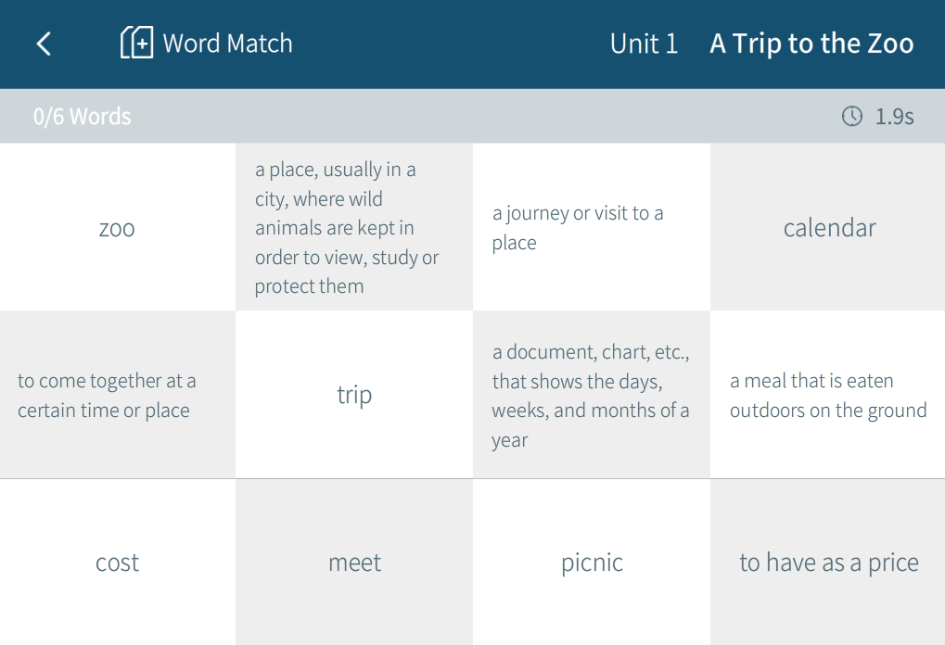The height and width of the screenshot is (645, 945).
Task: Tap the meal eaten outdoors definition
Action: pos(828,395)
